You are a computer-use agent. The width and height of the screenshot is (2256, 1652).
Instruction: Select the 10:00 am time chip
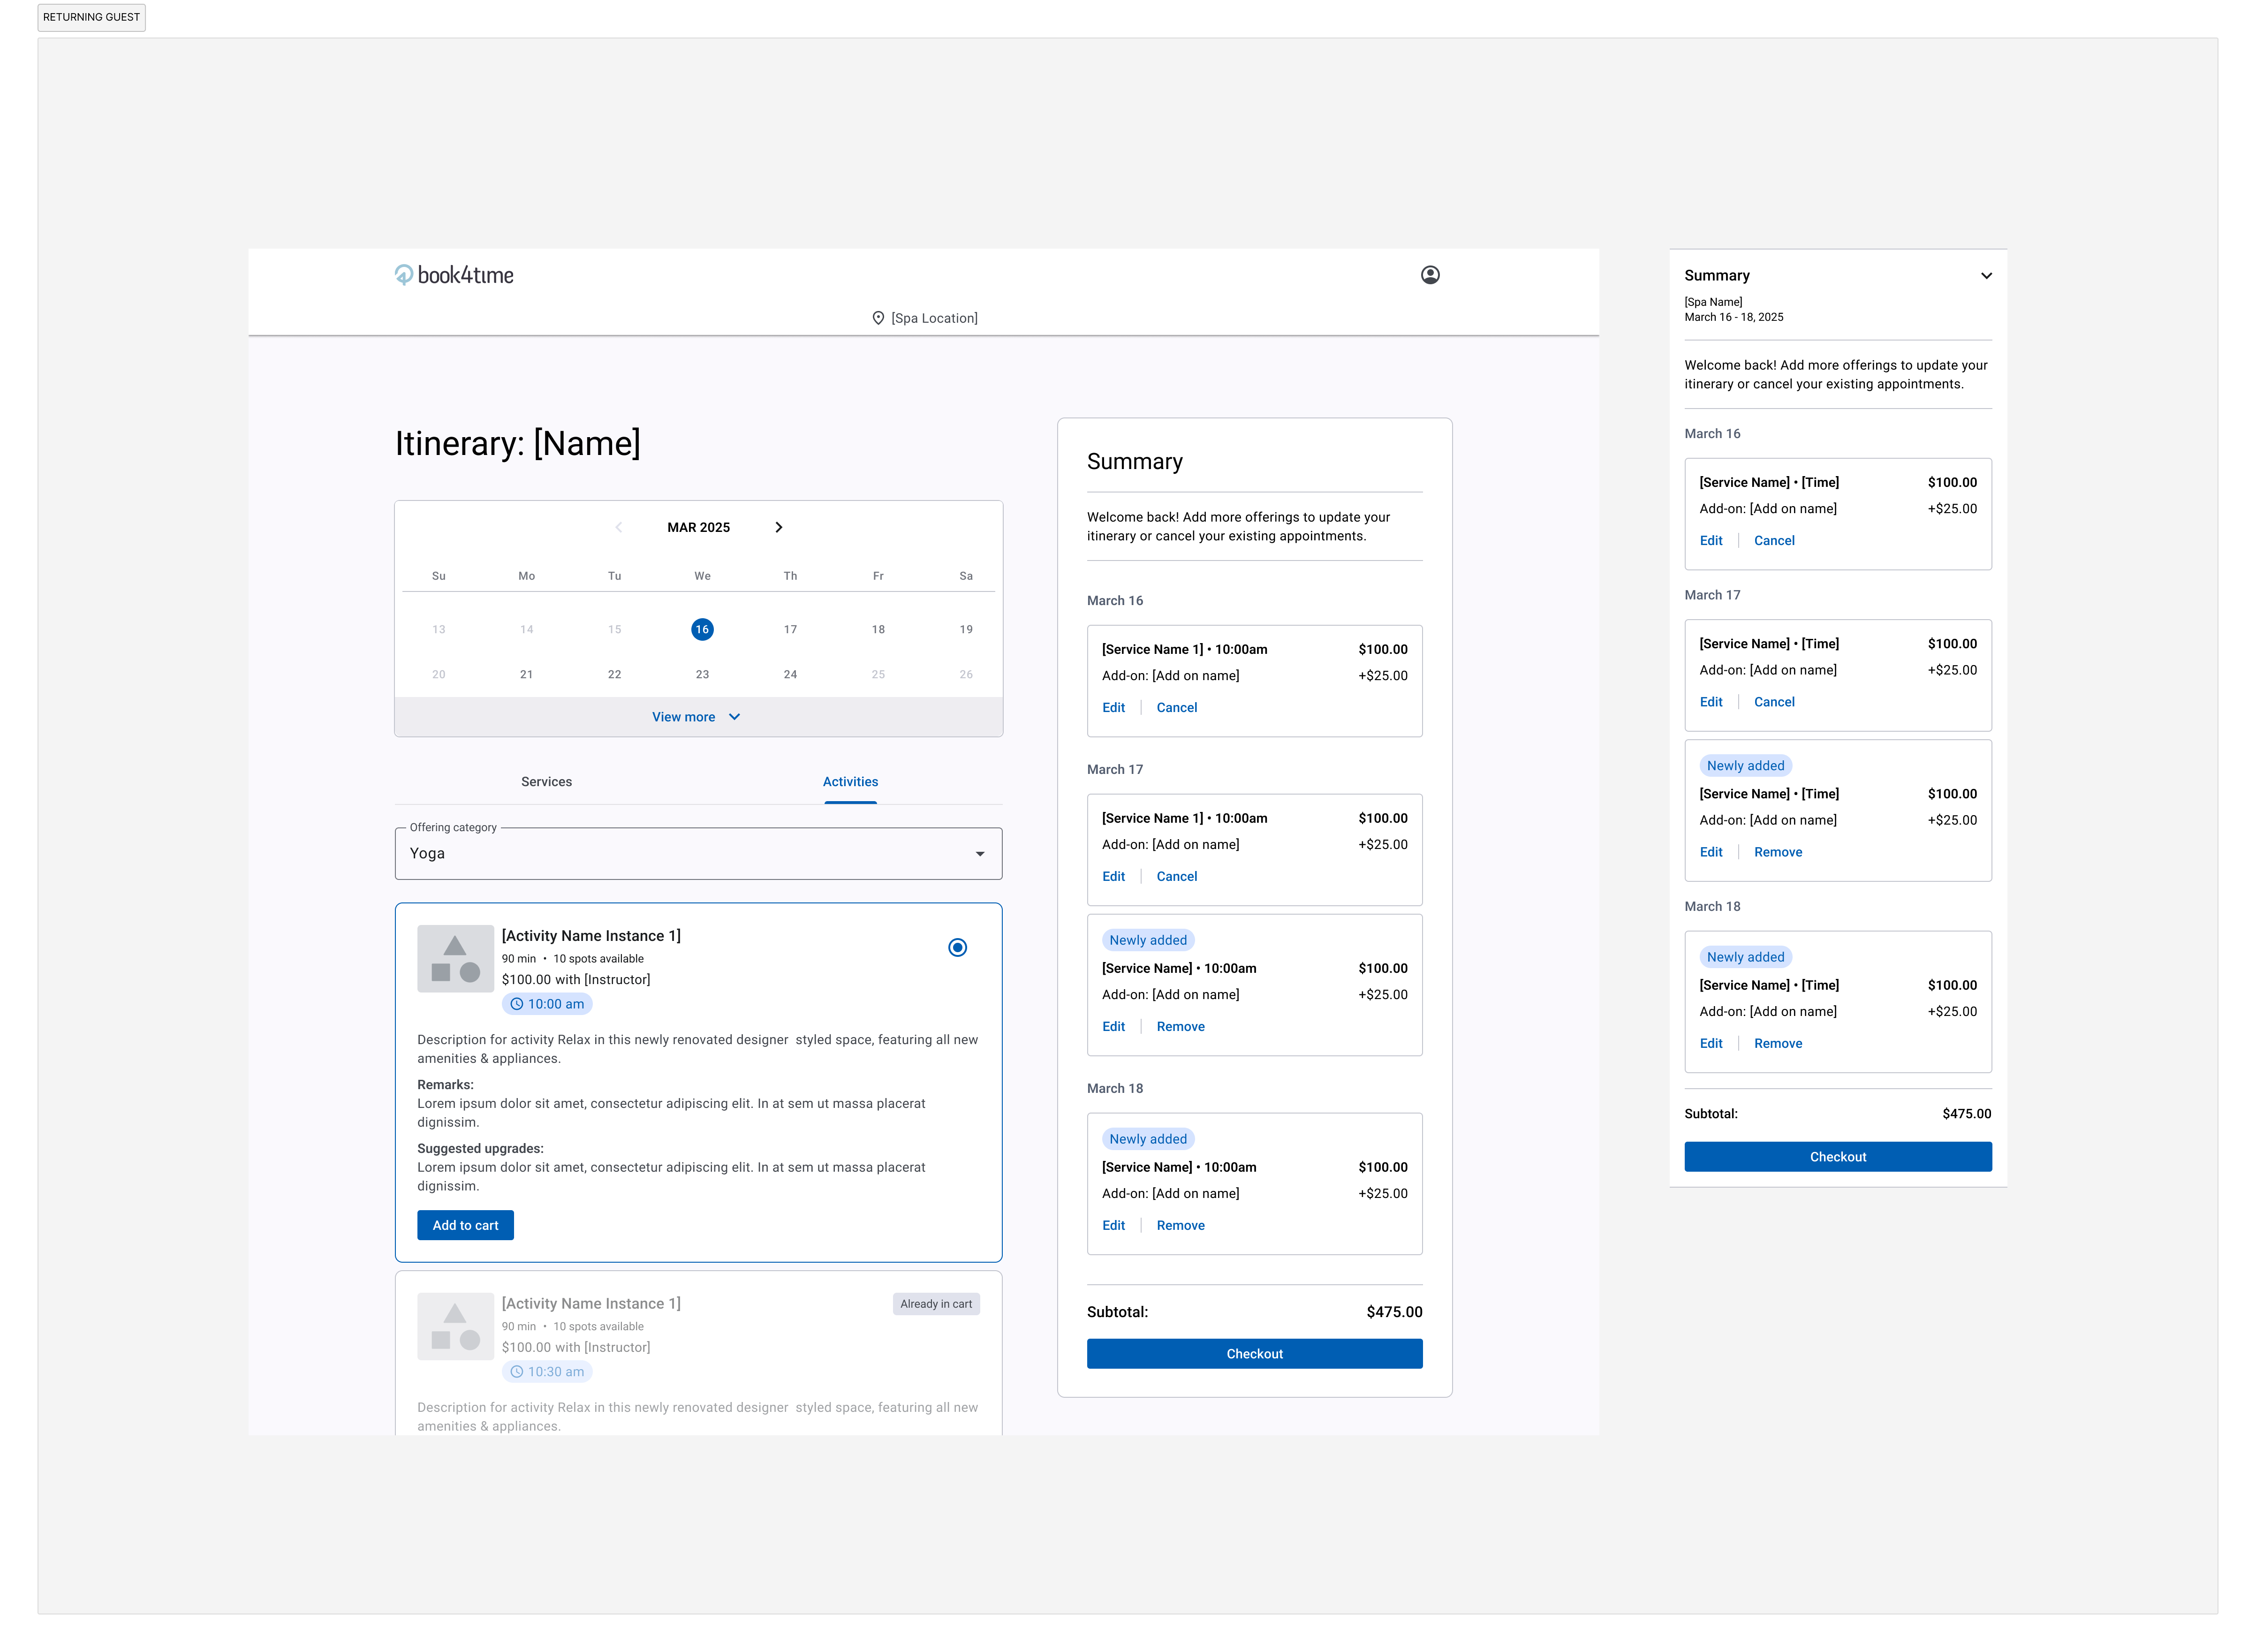tap(547, 1004)
